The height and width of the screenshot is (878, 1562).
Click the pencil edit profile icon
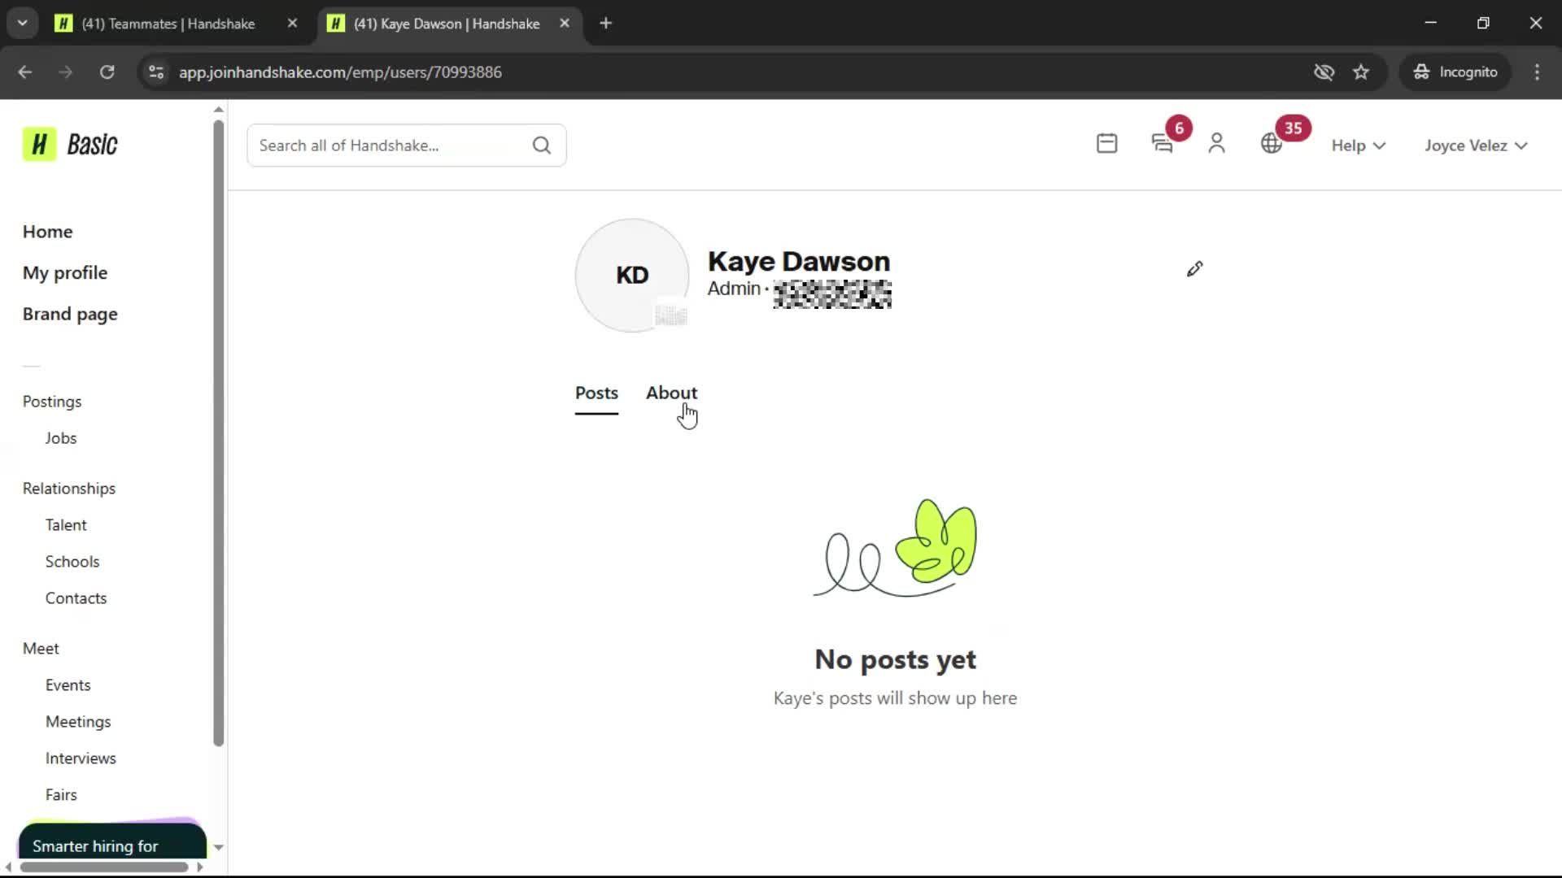tap(1194, 269)
